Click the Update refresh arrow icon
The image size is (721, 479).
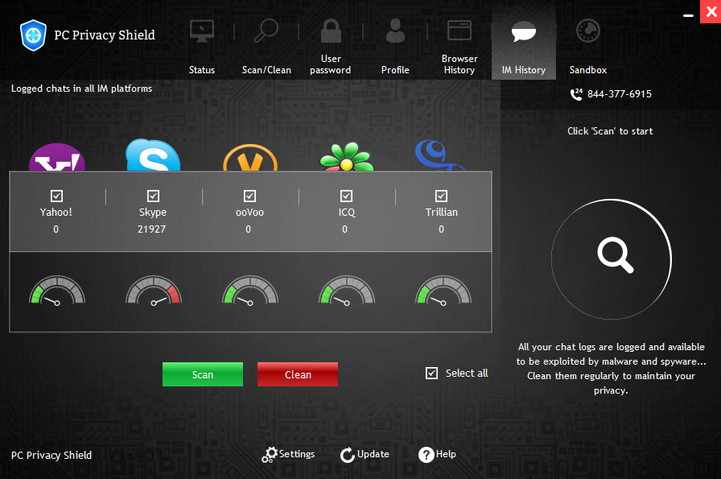[x=348, y=455]
